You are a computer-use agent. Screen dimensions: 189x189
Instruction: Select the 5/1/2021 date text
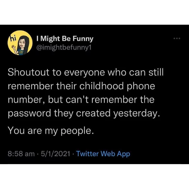[55, 154]
